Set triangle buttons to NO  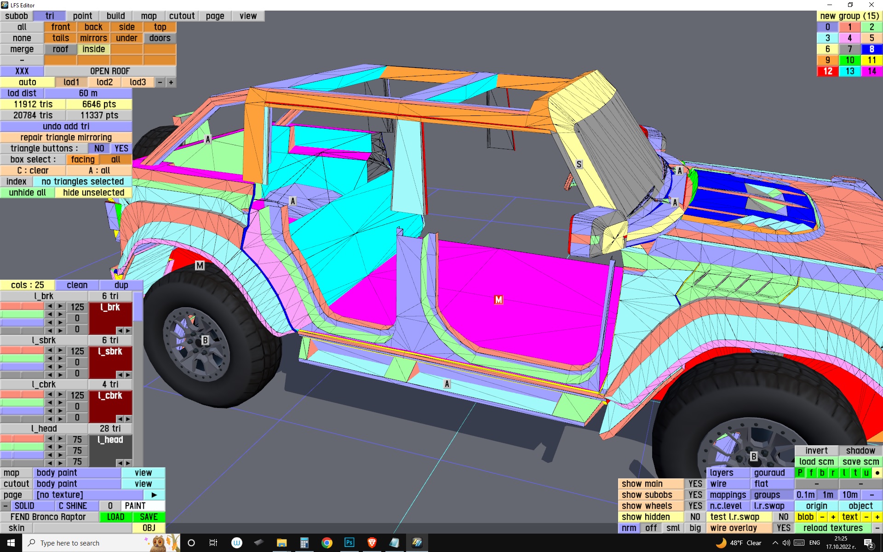click(x=99, y=149)
